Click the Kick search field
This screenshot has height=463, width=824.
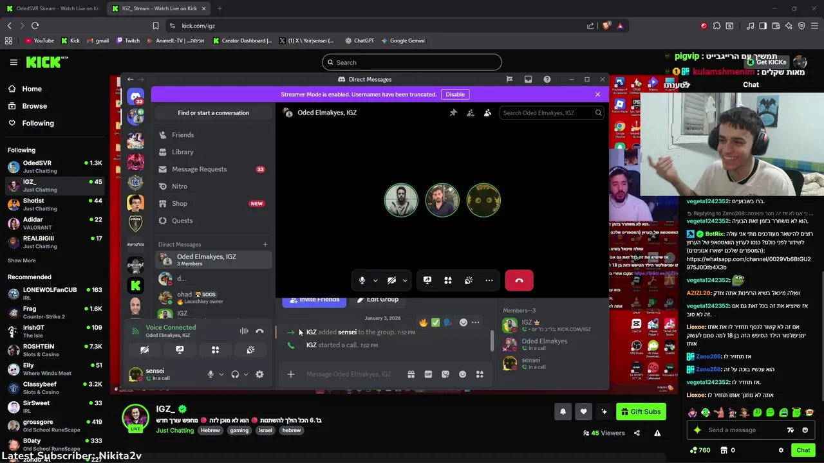(x=412, y=62)
